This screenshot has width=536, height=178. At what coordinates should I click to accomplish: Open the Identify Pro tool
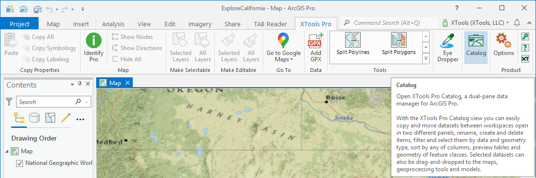pyautogui.click(x=94, y=48)
